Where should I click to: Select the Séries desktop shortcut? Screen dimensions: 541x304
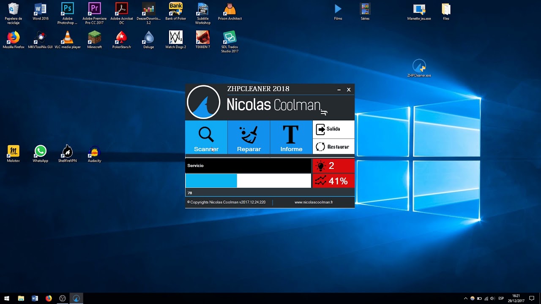(365, 12)
